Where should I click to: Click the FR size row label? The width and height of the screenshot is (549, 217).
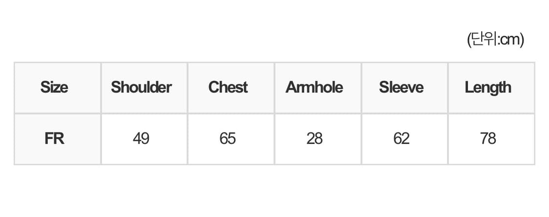(54, 139)
